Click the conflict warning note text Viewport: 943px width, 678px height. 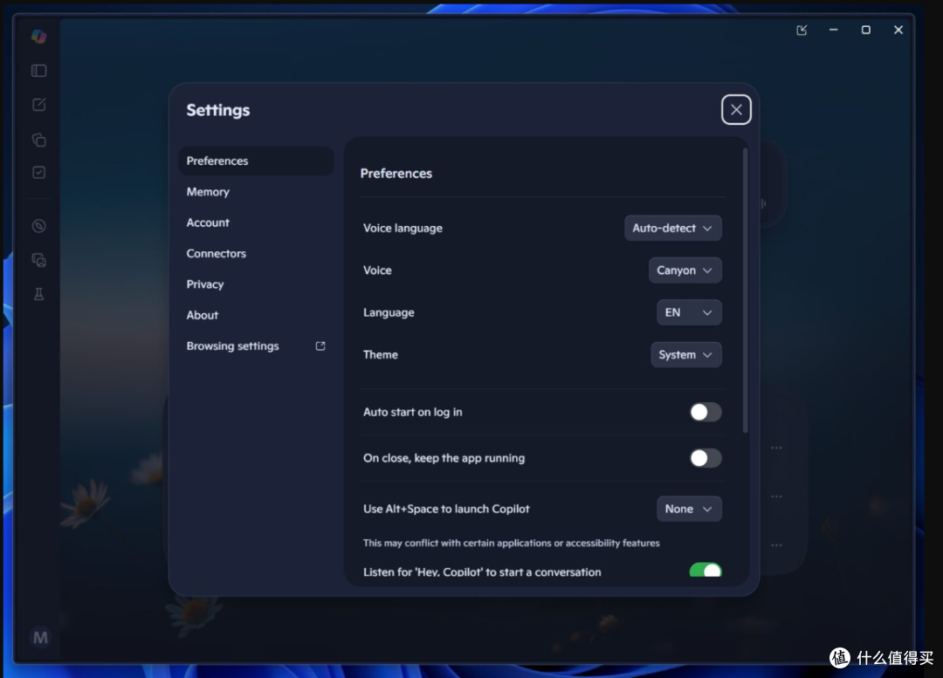tap(511, 543)
